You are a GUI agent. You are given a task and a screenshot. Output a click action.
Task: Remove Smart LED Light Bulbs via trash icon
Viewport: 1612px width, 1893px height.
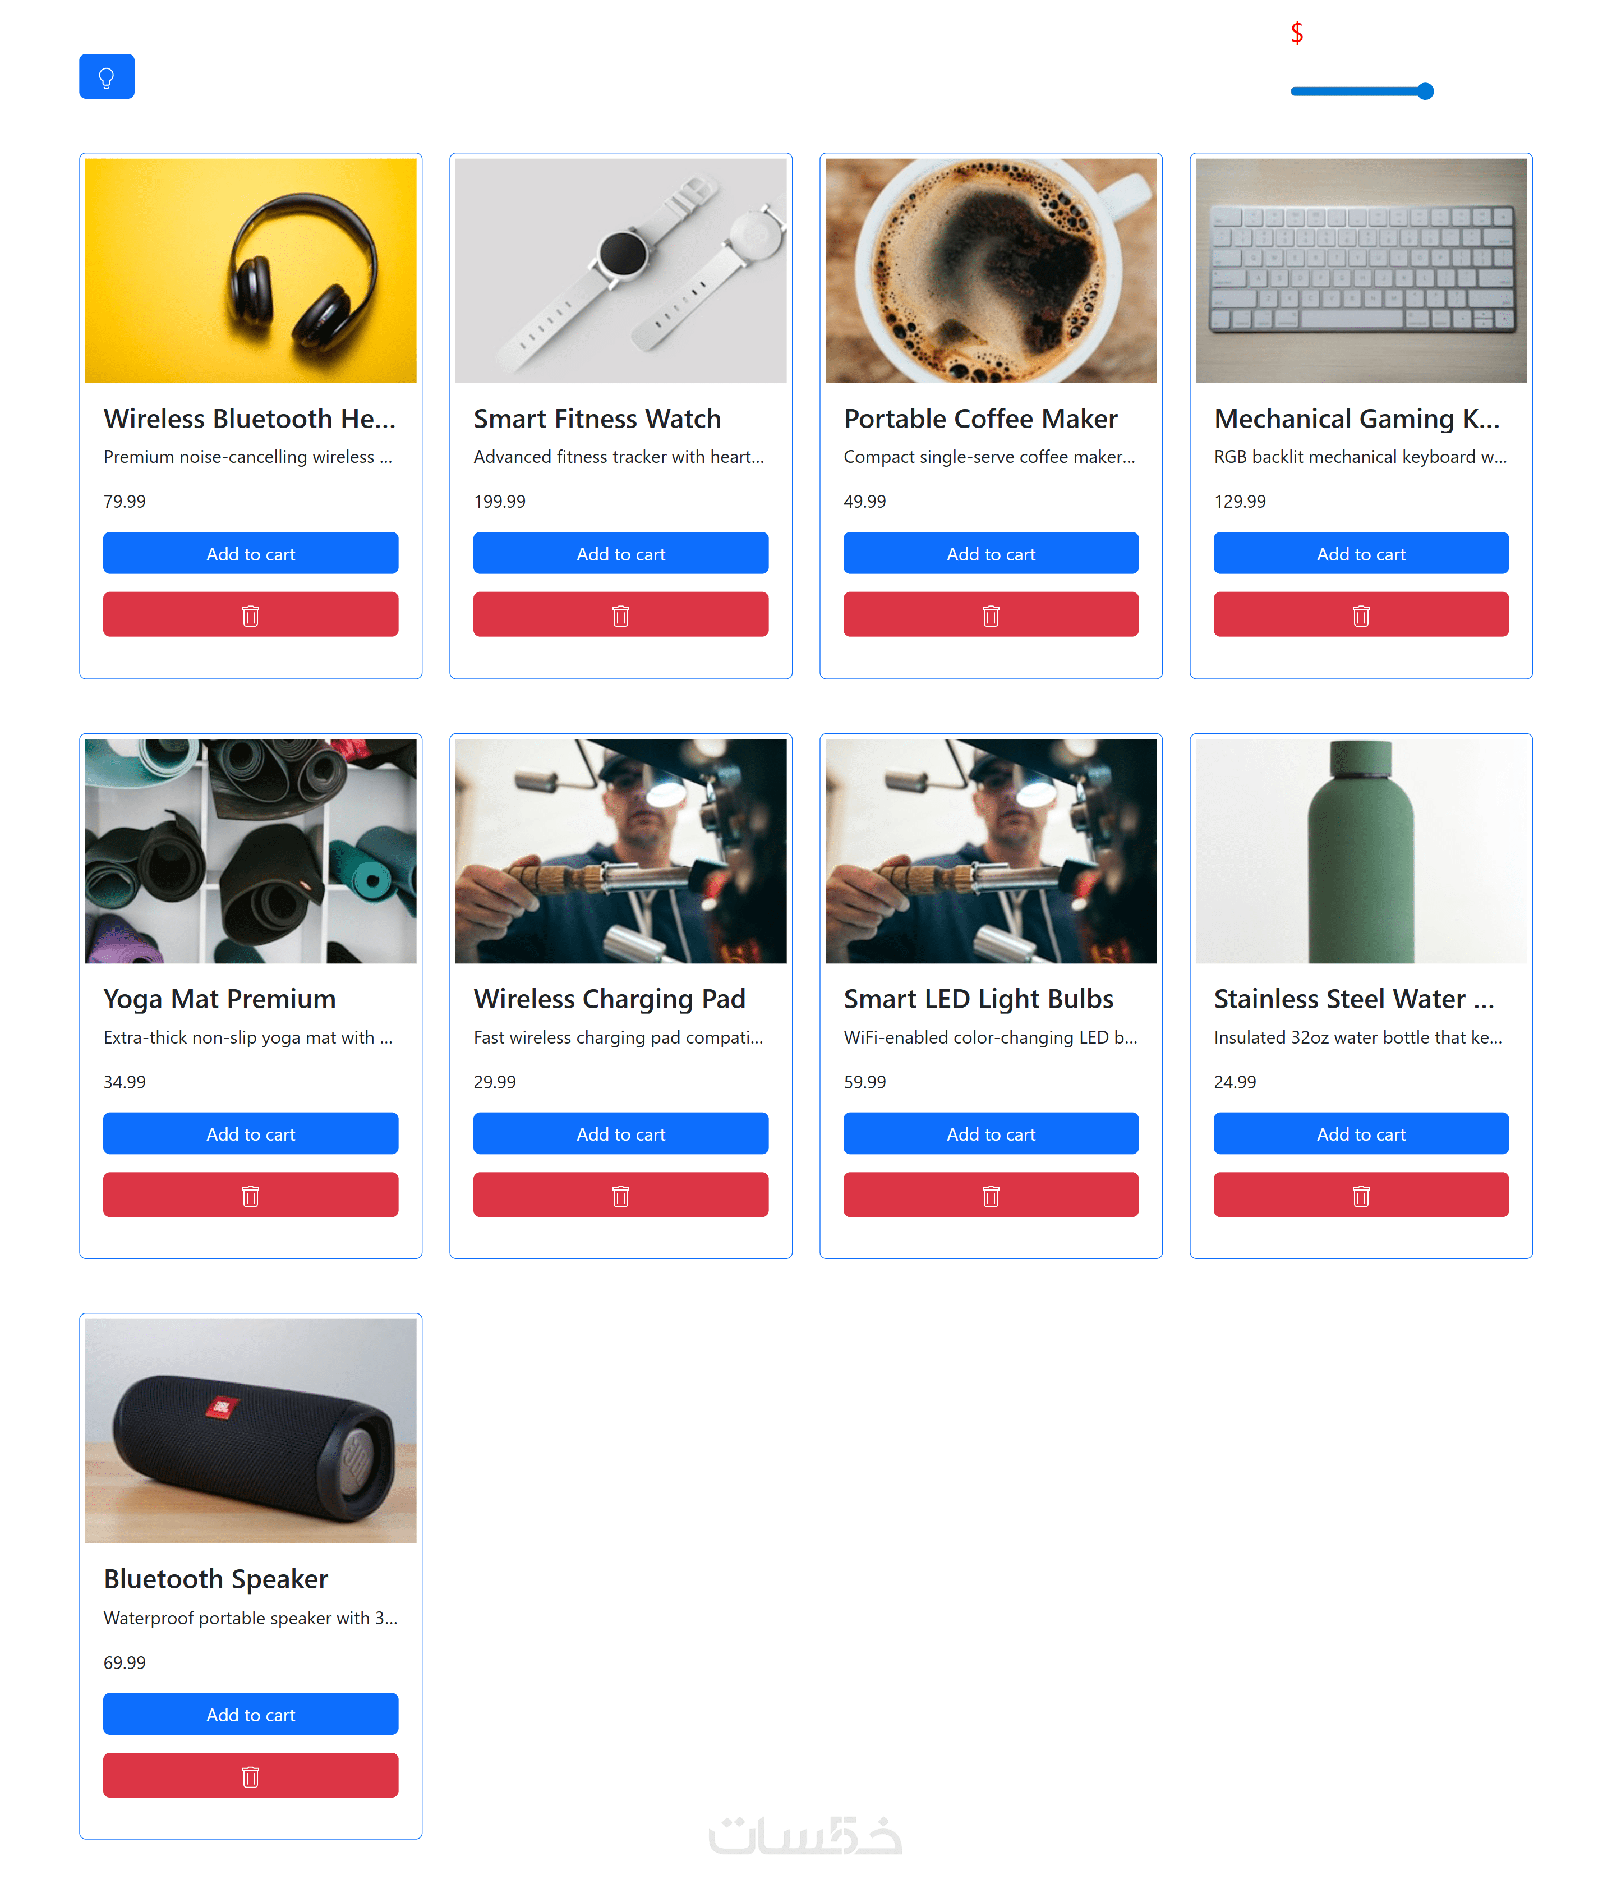[990, 1195]
